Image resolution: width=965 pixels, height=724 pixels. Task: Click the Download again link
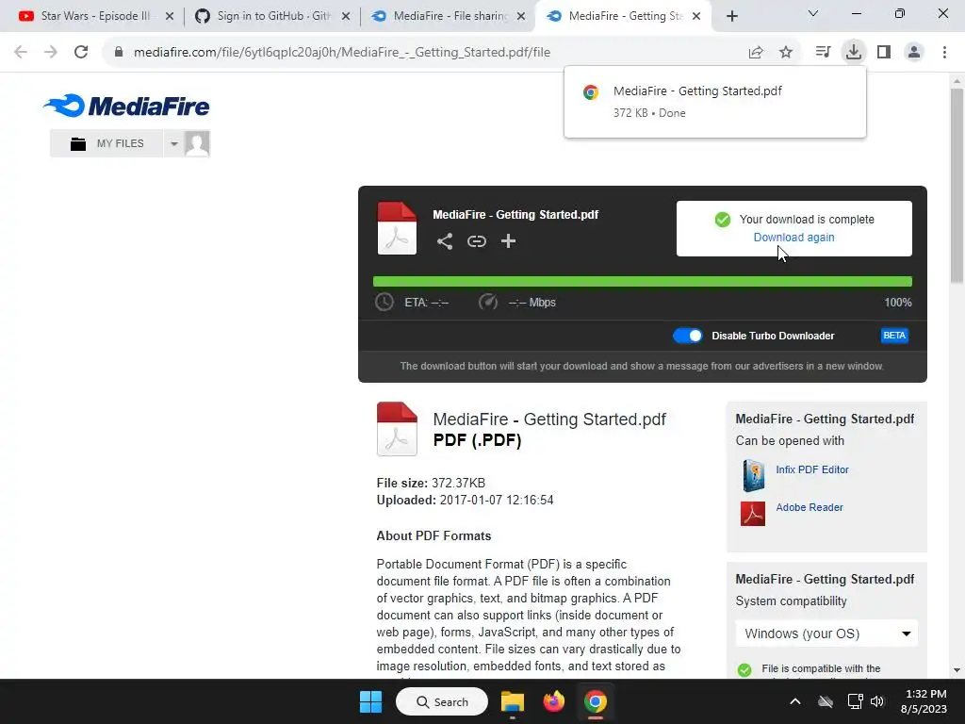(x=793, y=237)
